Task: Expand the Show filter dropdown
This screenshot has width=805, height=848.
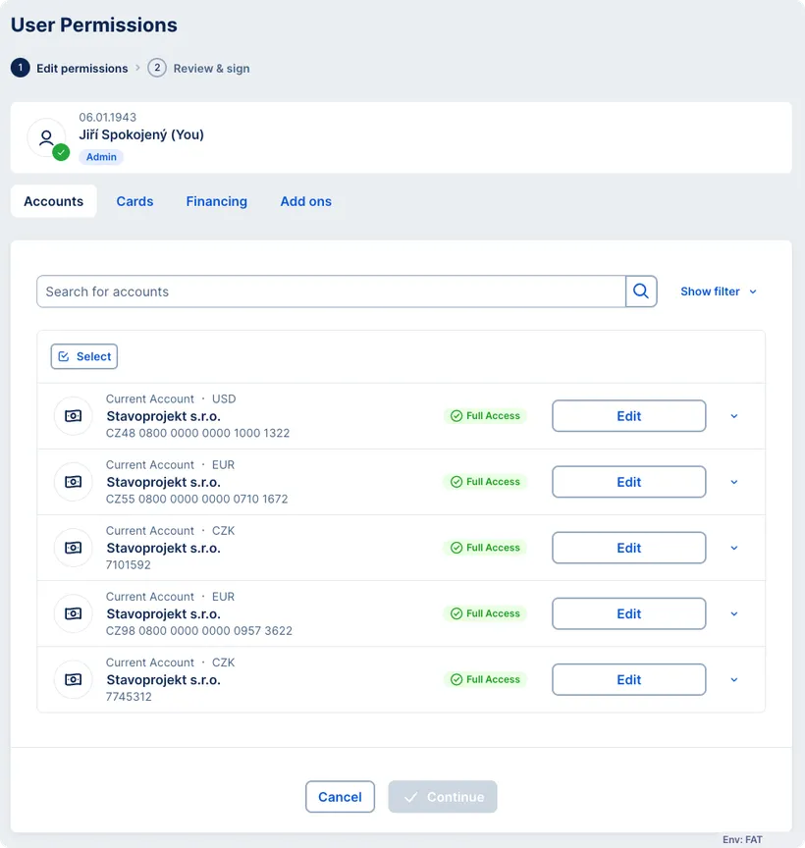Action: pos(719,291)
